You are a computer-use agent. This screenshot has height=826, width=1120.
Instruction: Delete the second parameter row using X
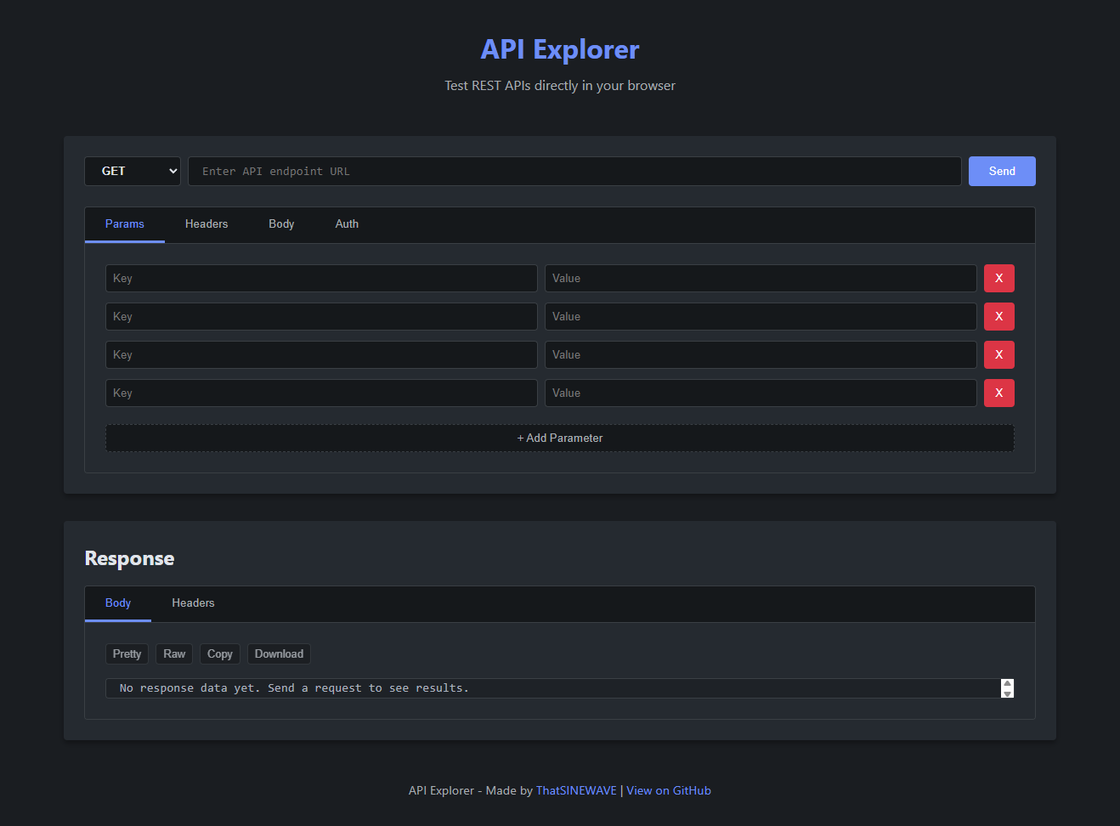click(998, 316)
